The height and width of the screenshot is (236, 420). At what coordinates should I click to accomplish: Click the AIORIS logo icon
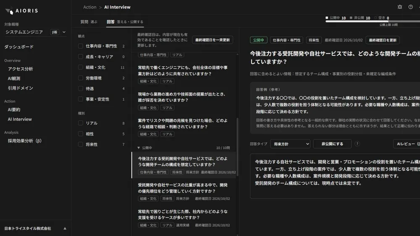(9, 11)
